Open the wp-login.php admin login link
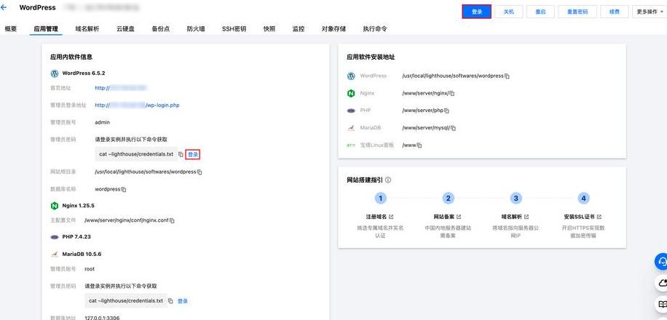The height and width of the screenshot is (320, 667). coord(137,105)
